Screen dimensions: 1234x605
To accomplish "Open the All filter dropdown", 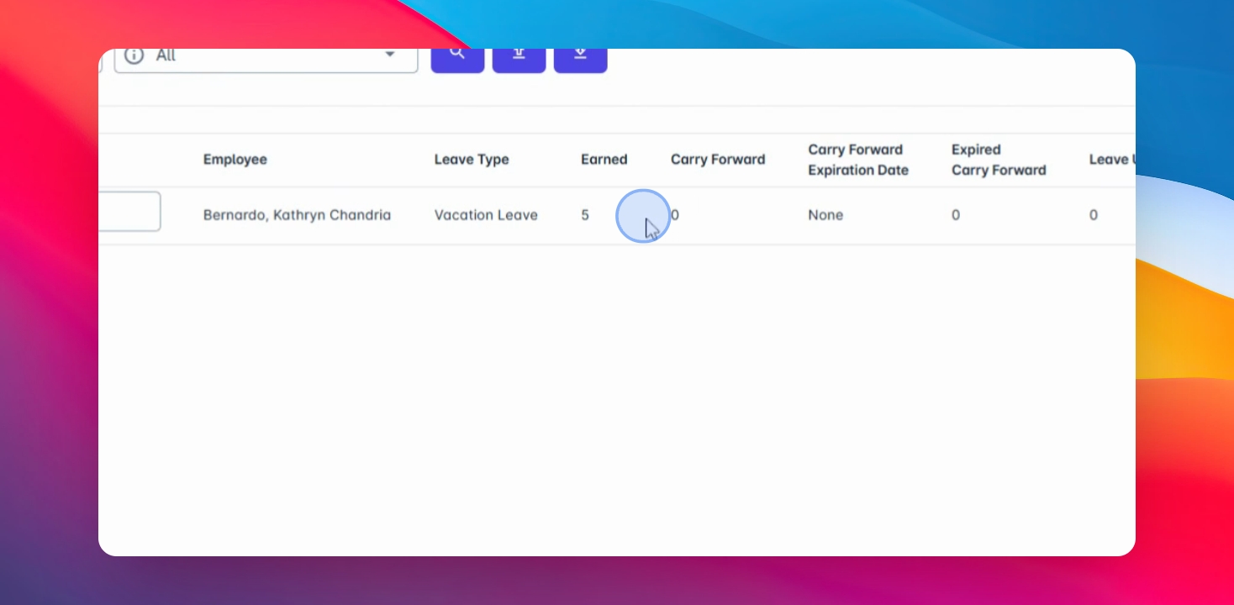I will pos(266,60).
